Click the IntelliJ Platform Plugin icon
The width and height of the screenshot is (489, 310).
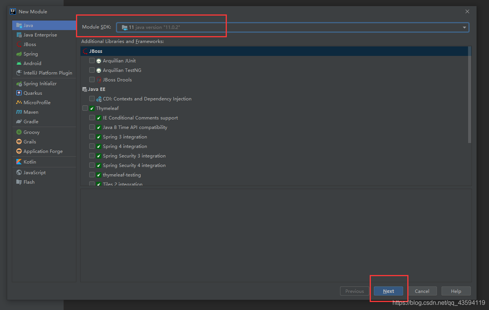tap(19, 73)
